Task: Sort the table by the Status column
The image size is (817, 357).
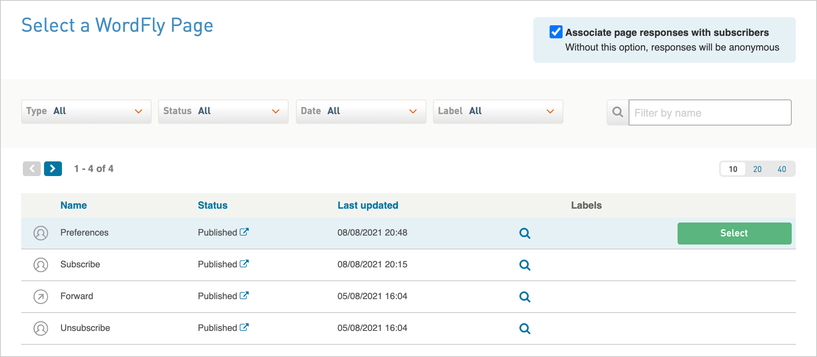Action: click(x=213, y=205)
